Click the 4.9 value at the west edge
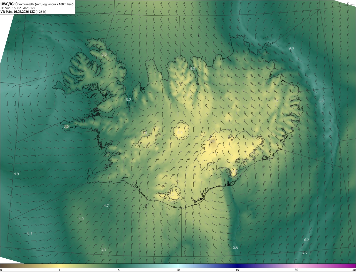356x272 pixels. click(x=16, y=174)
